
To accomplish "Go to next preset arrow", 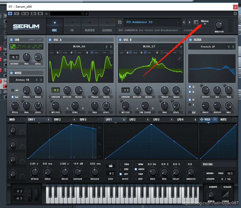I will (190, 22).
